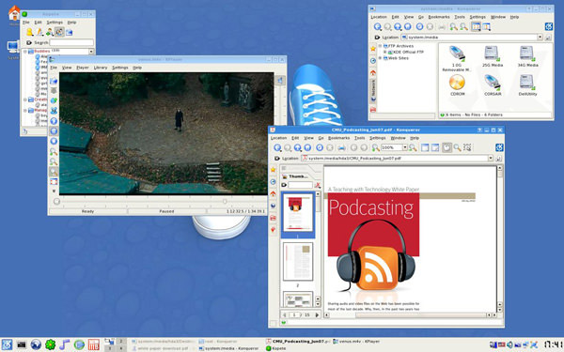The height and width of the screenshot is (352, 564).
Task: Open the Player menu in KPlayer
Action: [x=83, y=68]
